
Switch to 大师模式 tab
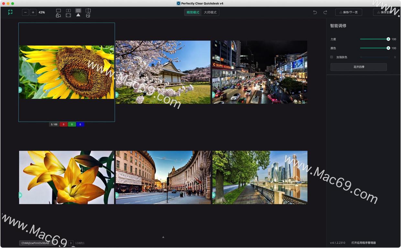click(210, 12)
